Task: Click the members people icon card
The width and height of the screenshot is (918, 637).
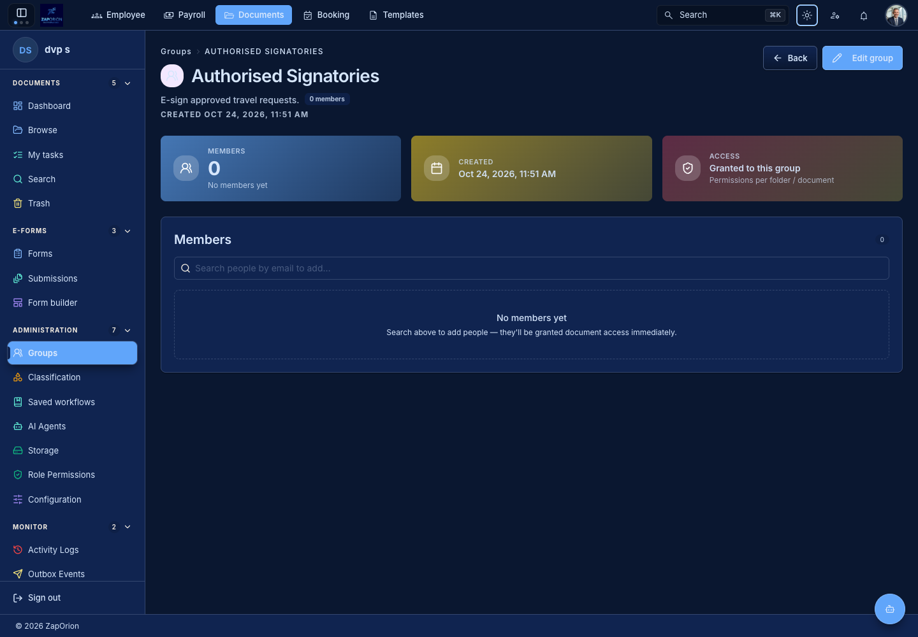Action: click(186, 168)
